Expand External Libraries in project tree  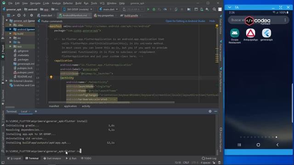(7, 81)
